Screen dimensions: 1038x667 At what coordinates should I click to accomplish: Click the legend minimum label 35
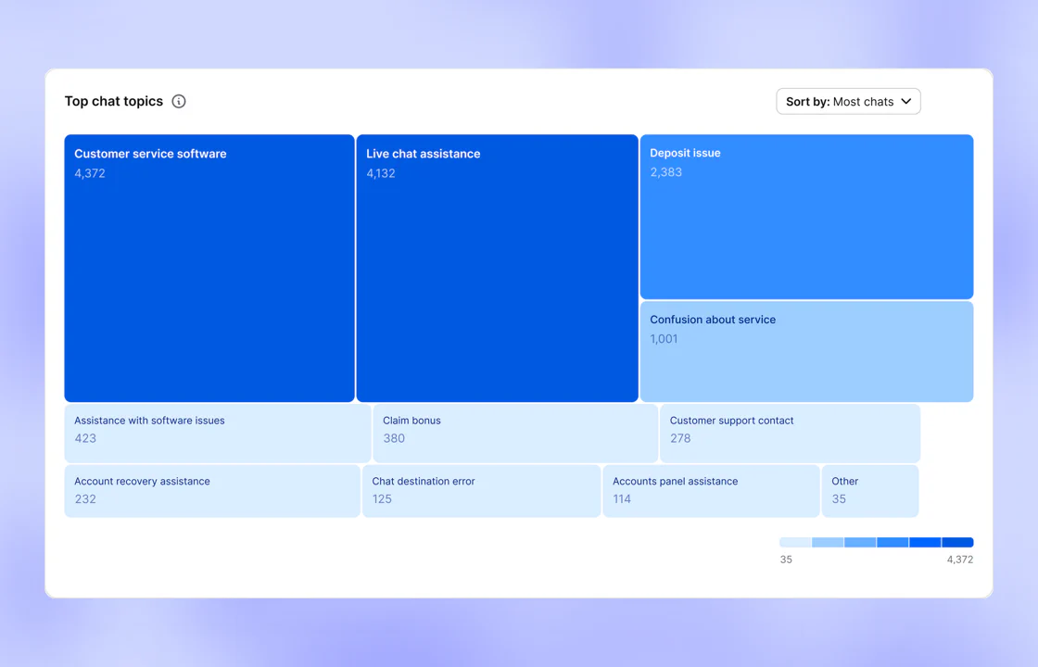tap(786, 560)
